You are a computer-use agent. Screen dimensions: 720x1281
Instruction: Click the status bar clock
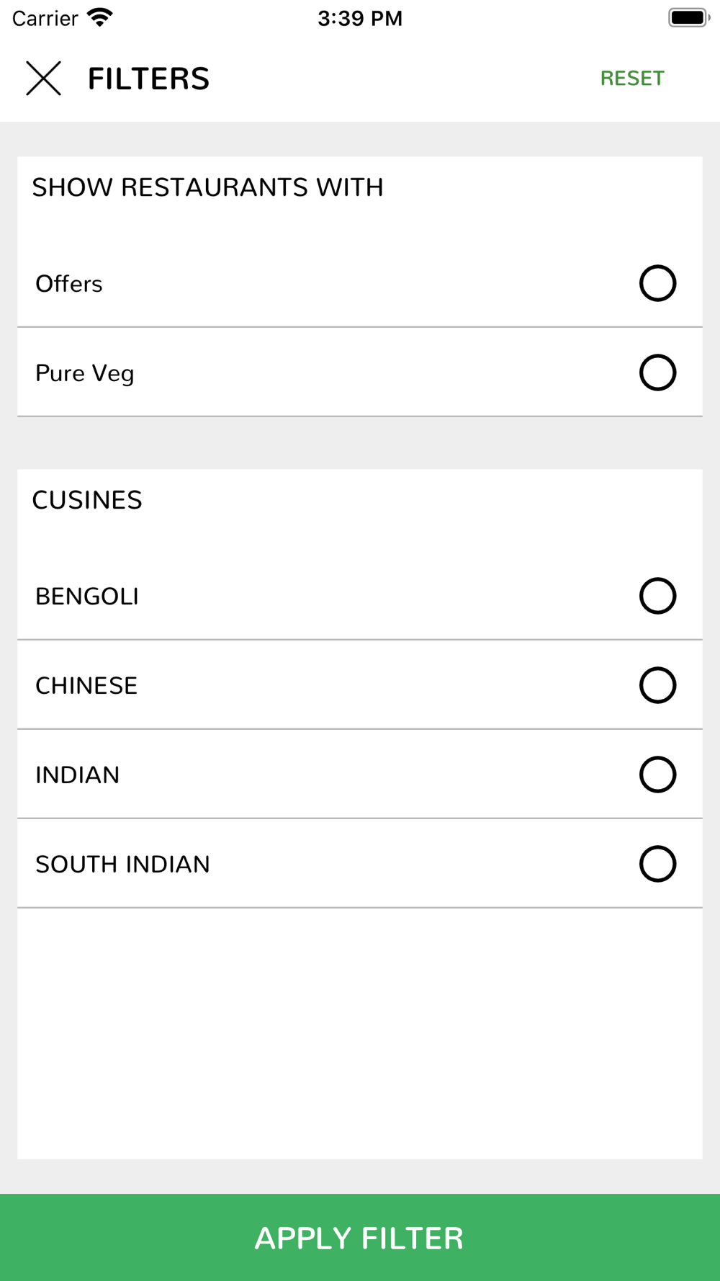[360, 18]
